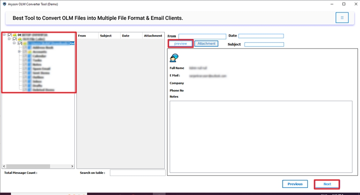Open the hamburger menu at top right
360x195 pixels.
point(342,18)
